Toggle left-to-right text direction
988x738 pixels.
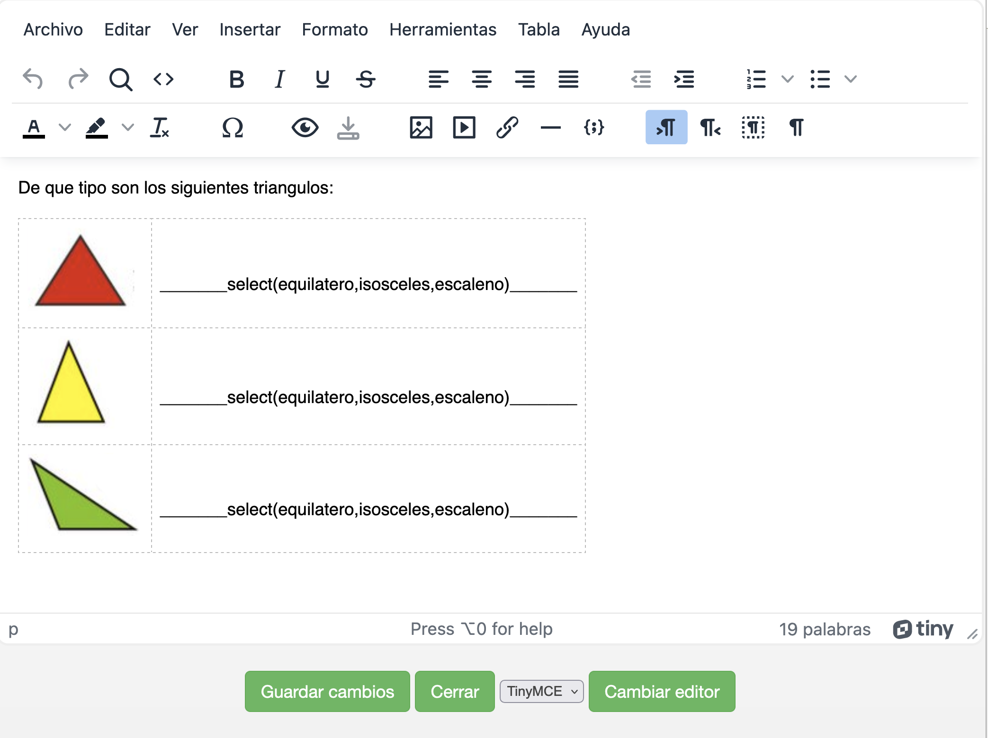[x=666, y=127]
